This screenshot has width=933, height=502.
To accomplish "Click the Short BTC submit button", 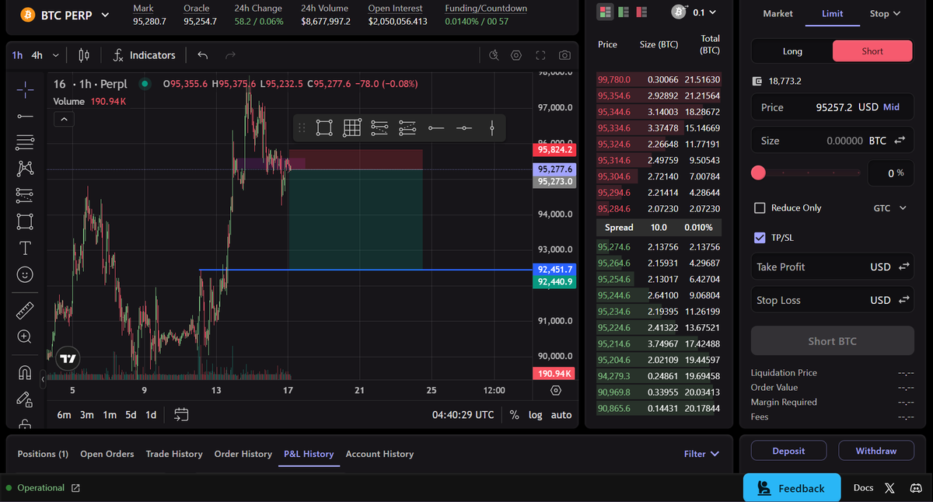I will coord(832,341).
